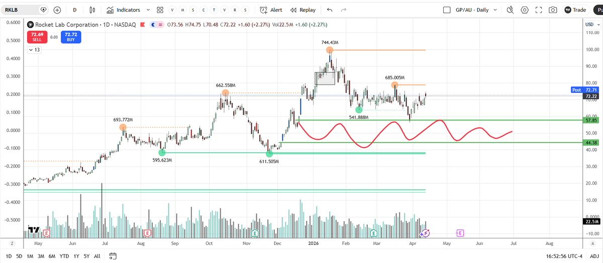Switch to the 5D time range

click(x=19, y=256)
